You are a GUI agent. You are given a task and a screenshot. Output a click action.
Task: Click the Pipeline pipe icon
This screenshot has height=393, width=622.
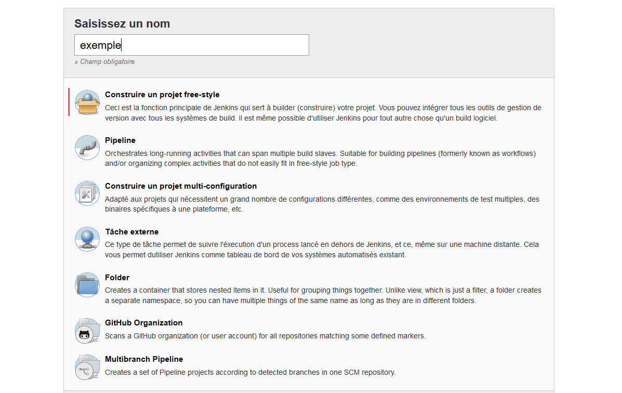87,148
